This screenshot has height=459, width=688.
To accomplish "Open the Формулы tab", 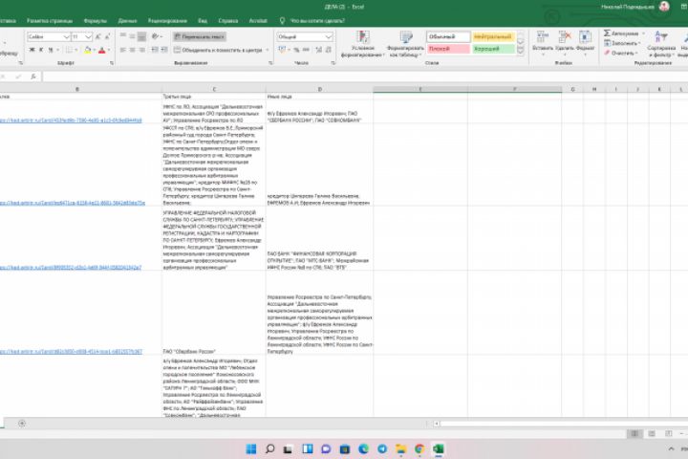I will 95,21.
